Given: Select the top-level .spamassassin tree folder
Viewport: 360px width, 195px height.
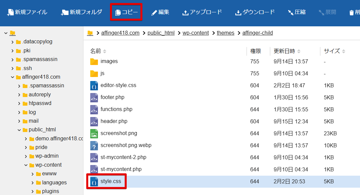Looking at the screenshot, I should [x=40, y=59].
